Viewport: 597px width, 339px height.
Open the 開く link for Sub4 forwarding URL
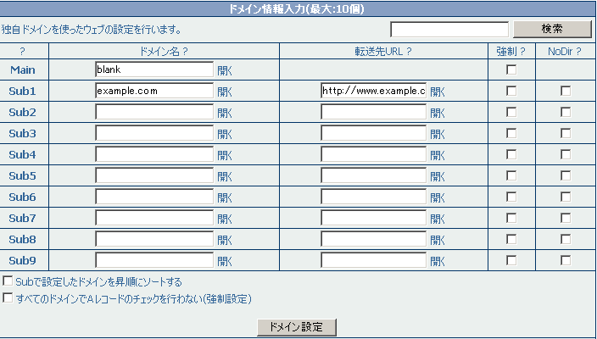[438, 155]
